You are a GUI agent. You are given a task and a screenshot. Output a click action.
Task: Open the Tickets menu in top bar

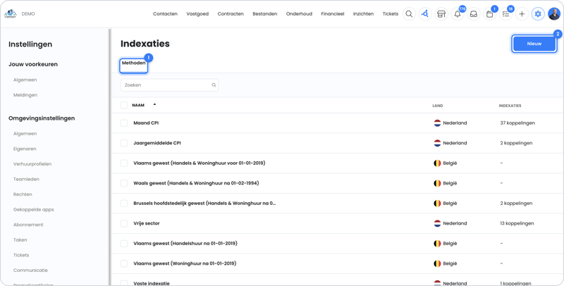click(391, 14)
